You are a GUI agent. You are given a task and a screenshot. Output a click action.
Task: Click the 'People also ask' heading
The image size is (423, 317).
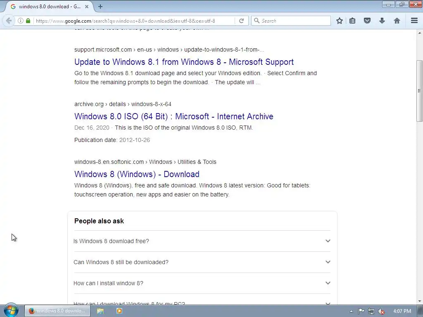click(x=99, y=221)
